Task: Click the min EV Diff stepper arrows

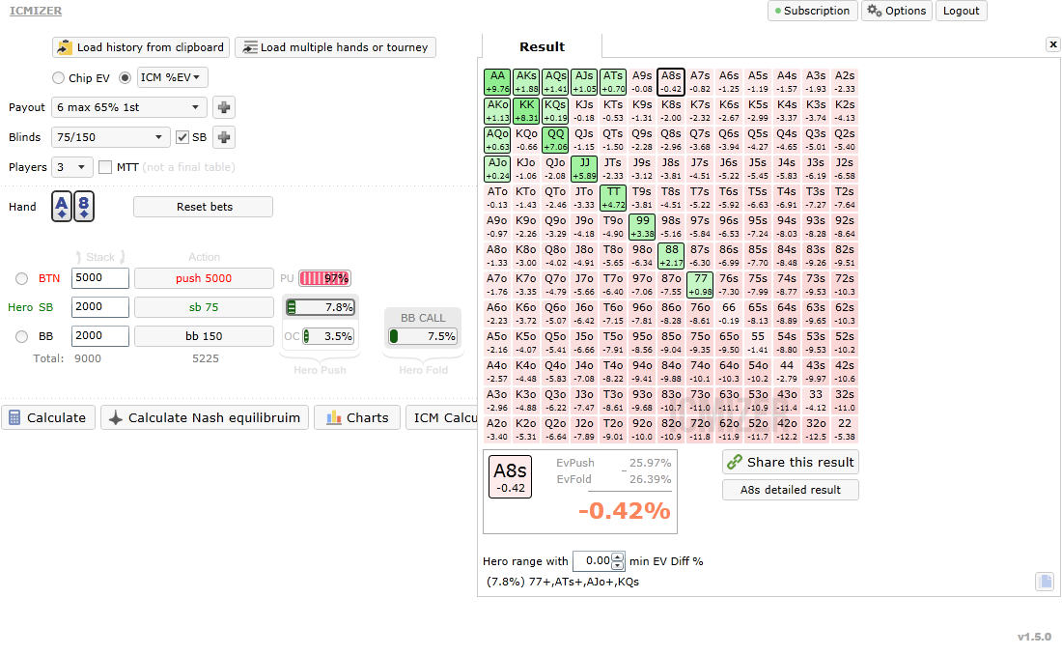Action: coord(617,561)
